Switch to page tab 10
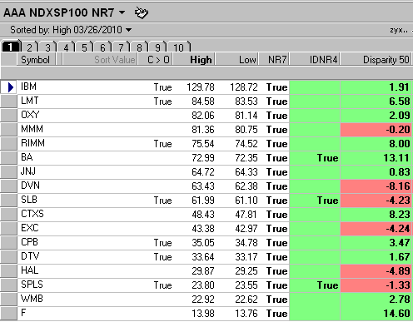The image size is (413, 322). pos(179,47)
